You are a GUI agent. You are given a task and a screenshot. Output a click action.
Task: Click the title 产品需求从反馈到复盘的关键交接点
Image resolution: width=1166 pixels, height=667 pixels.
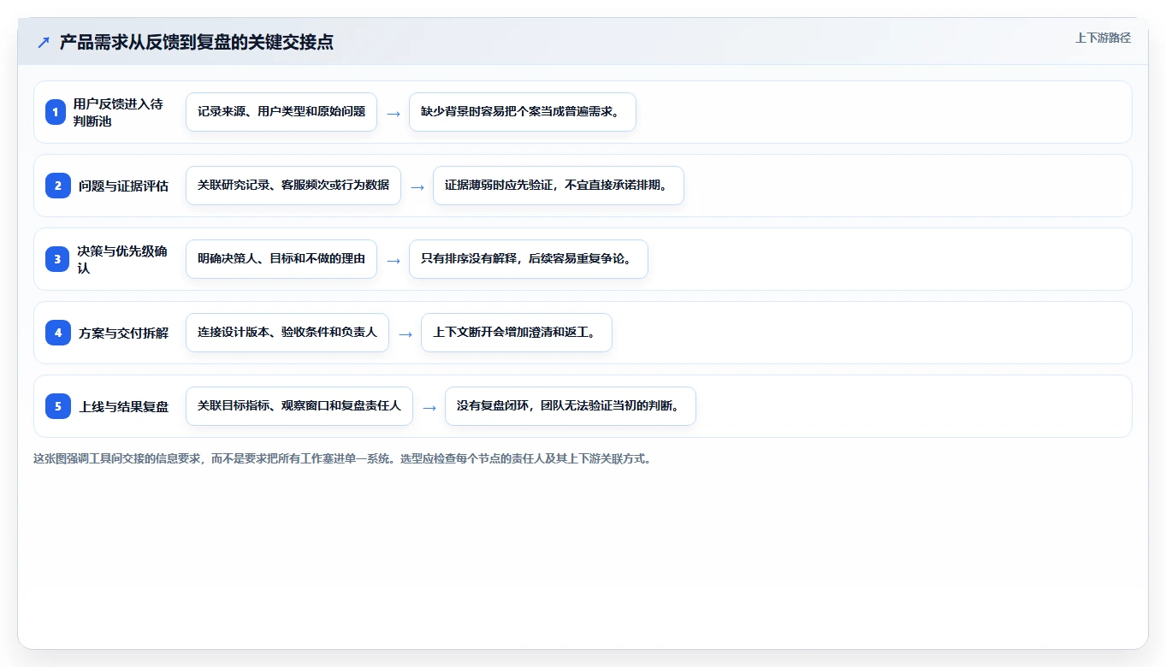[x=197, y=42]
